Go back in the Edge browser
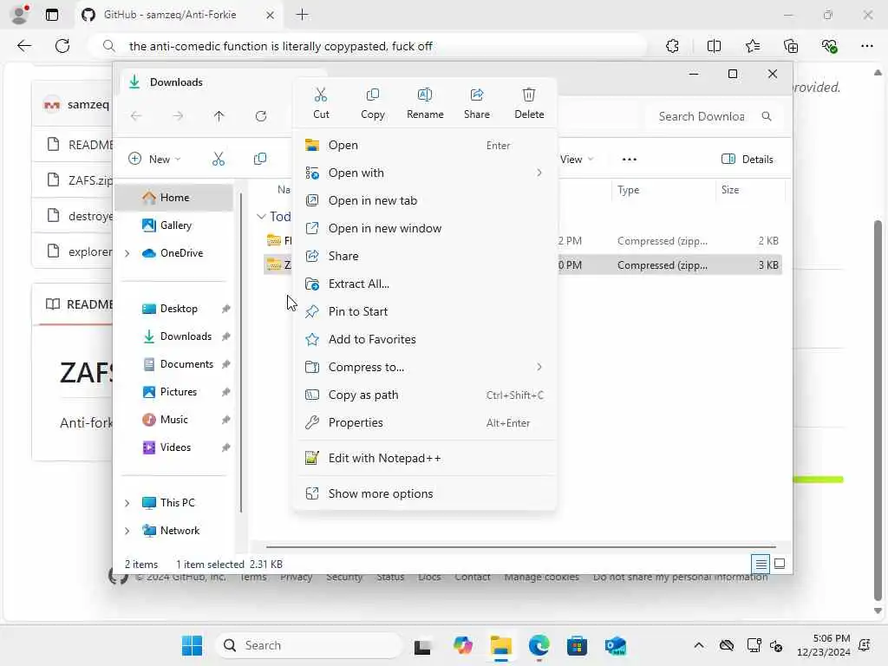Viewport: 888px width, 666px height. click(x=23, y=46)
